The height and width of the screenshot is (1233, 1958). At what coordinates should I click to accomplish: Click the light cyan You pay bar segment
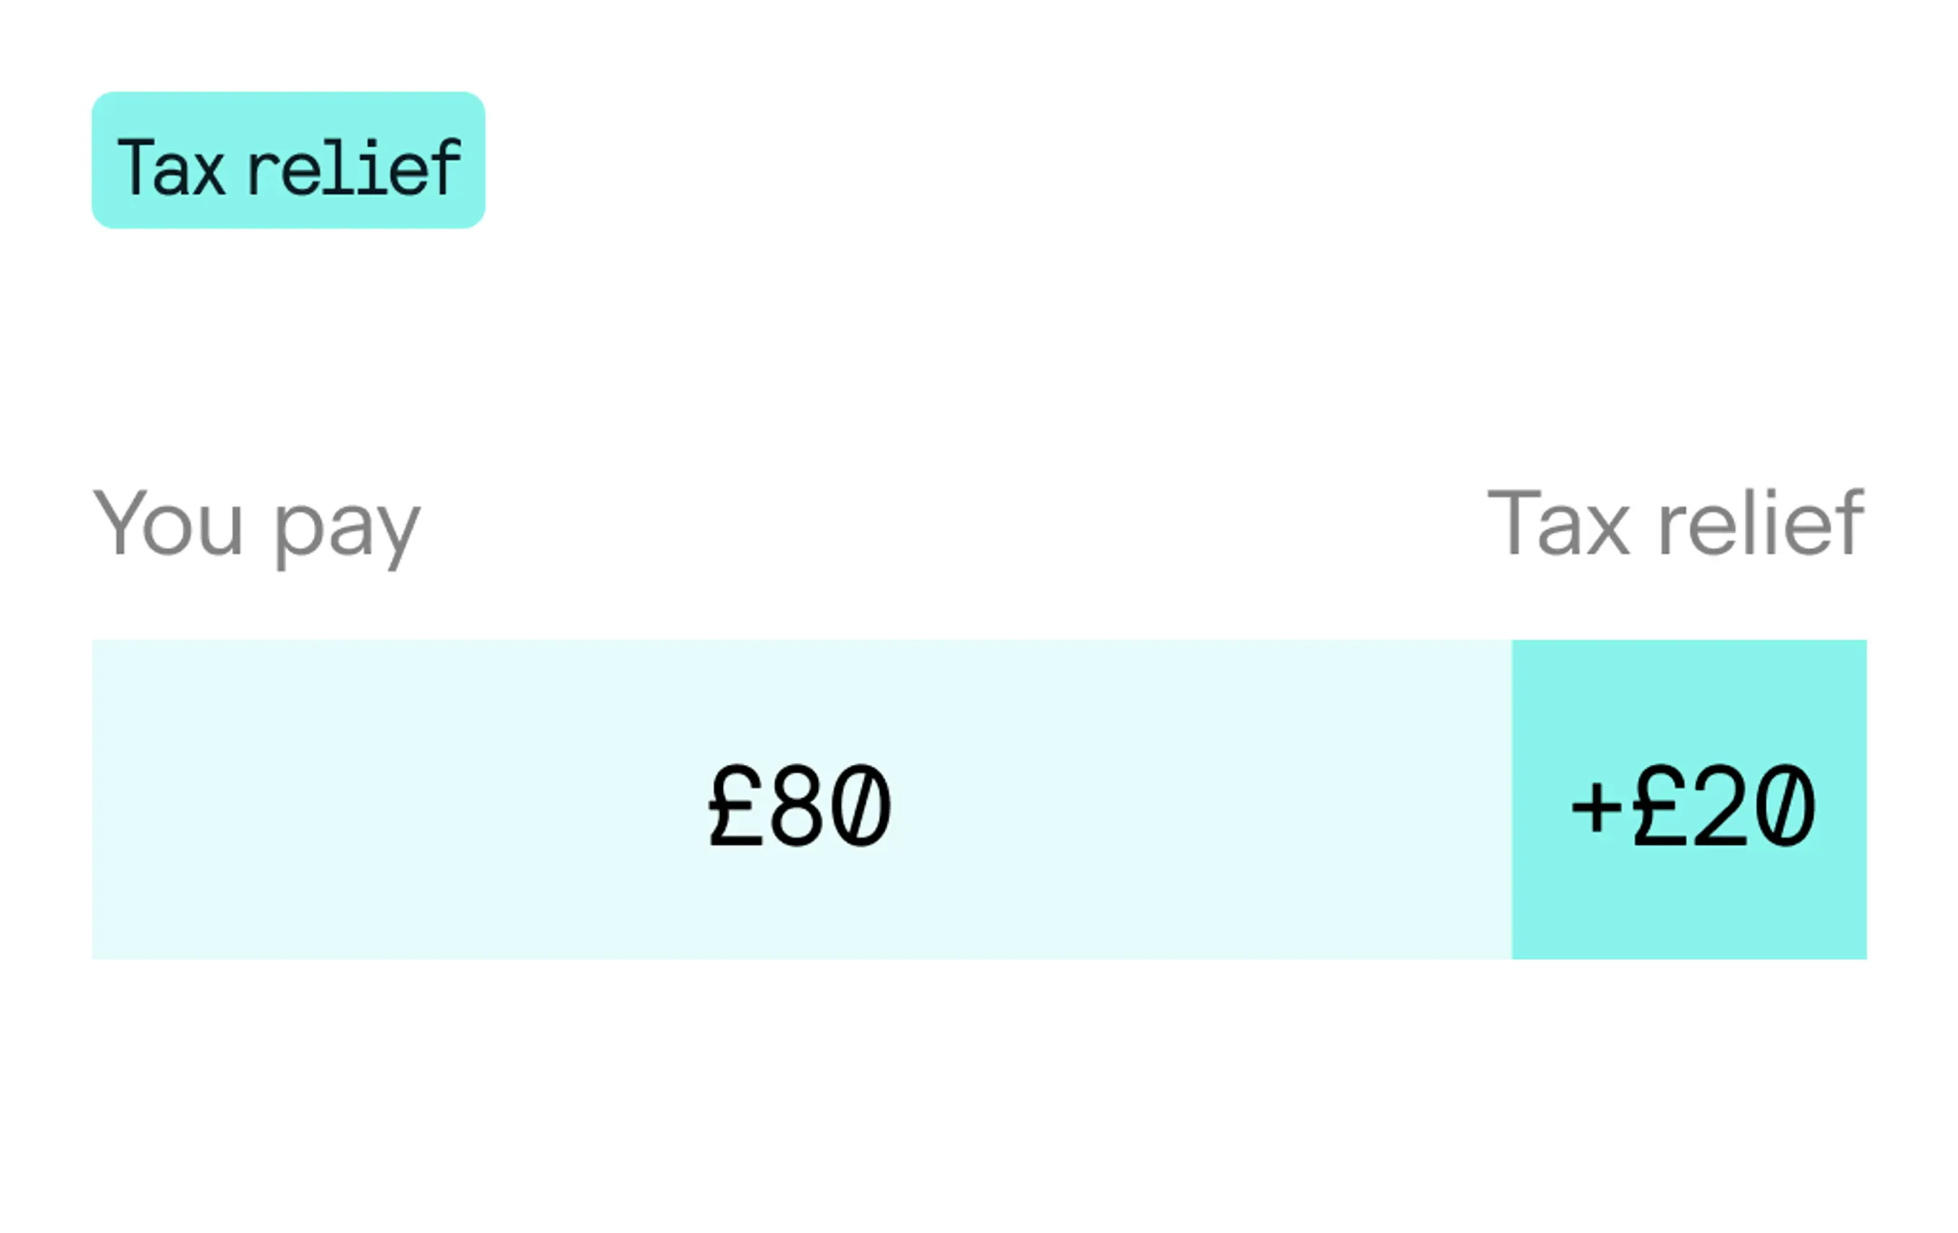click(x=801, y=799)
